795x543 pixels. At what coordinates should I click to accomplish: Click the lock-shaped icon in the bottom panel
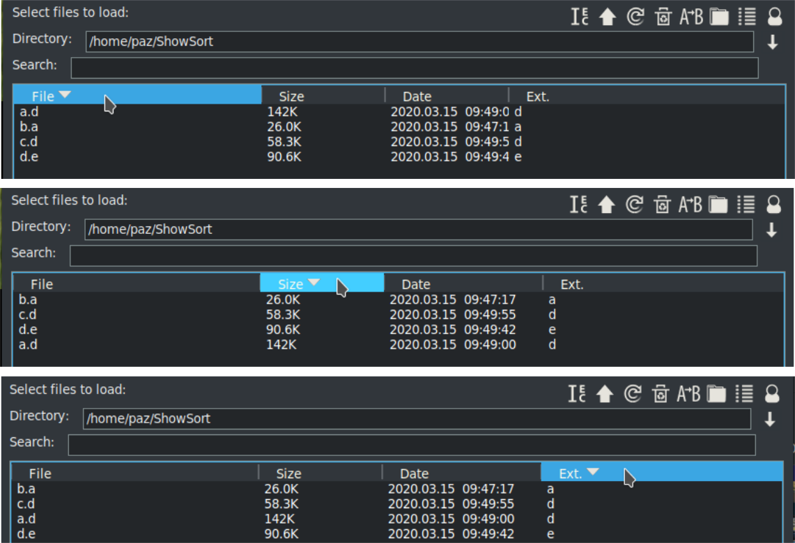pyautogui.click(x=771, y=394)
